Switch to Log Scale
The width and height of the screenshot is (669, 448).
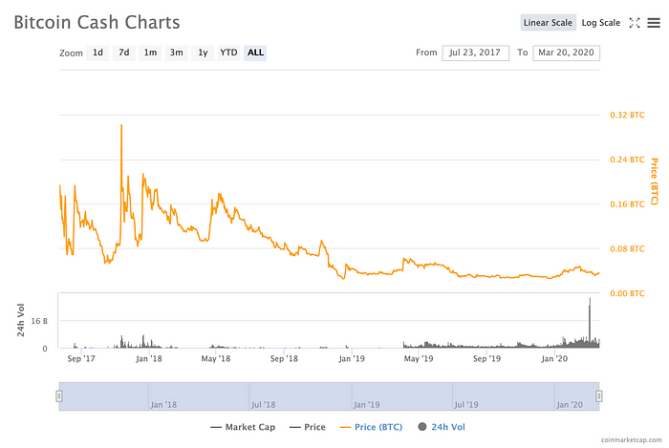(x=601, y=23)
